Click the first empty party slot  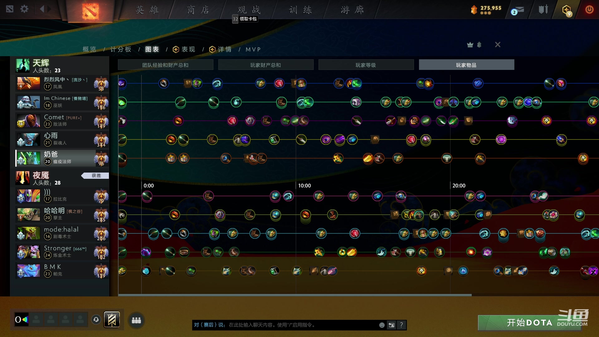(x=37, y=320)
